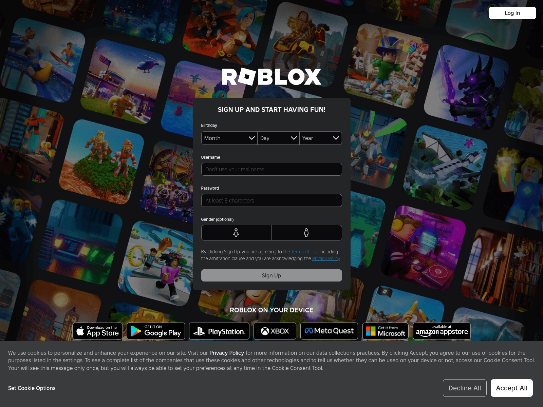Viewport: 543px width, 407px height.
Task: Open the Download on the App Store badge
Action: 98,331
